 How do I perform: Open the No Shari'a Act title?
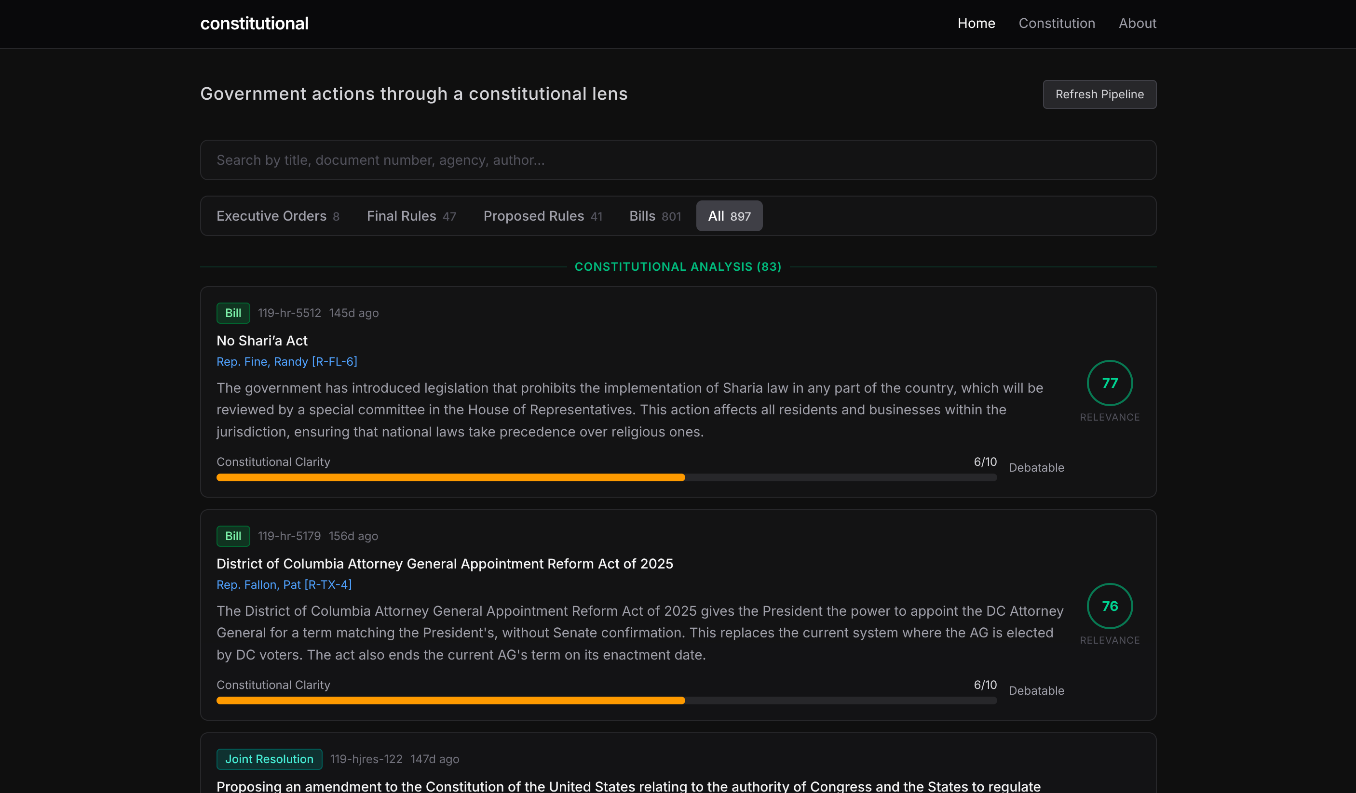click(261, 341)
